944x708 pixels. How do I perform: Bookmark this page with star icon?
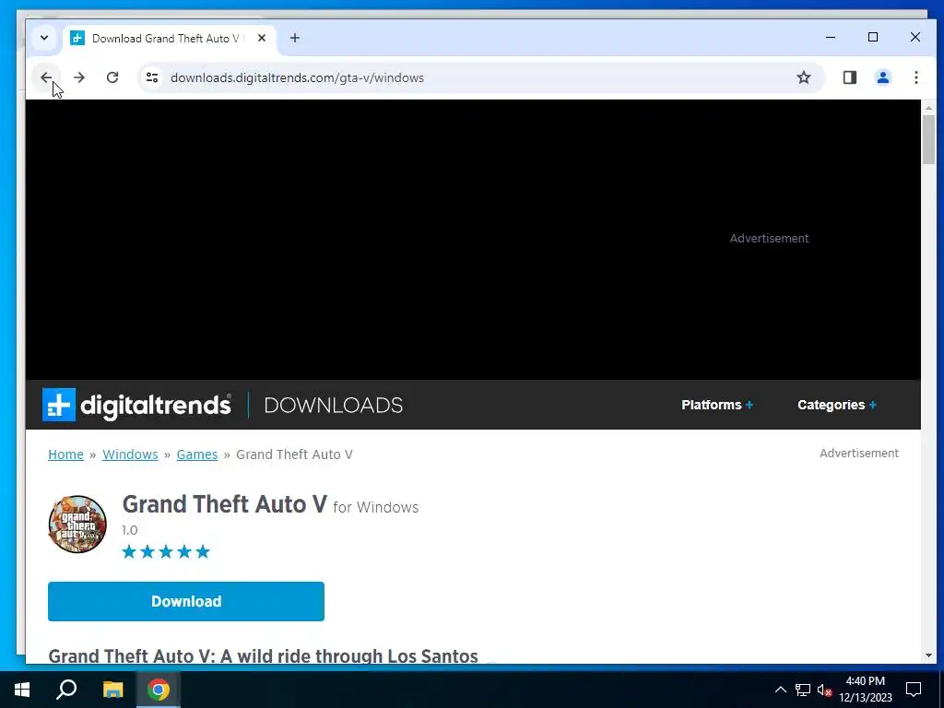coord(804,77)
